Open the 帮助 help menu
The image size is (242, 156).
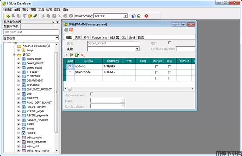(x=65, y=10)
